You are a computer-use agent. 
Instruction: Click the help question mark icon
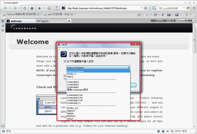click(186, 15)
